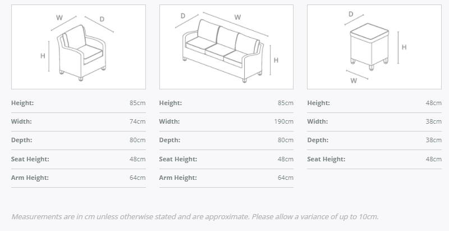Image resolution: width=449 pixels, height=231 pixels.
Task: Click the armchair Height label
Action: point(22,103)
